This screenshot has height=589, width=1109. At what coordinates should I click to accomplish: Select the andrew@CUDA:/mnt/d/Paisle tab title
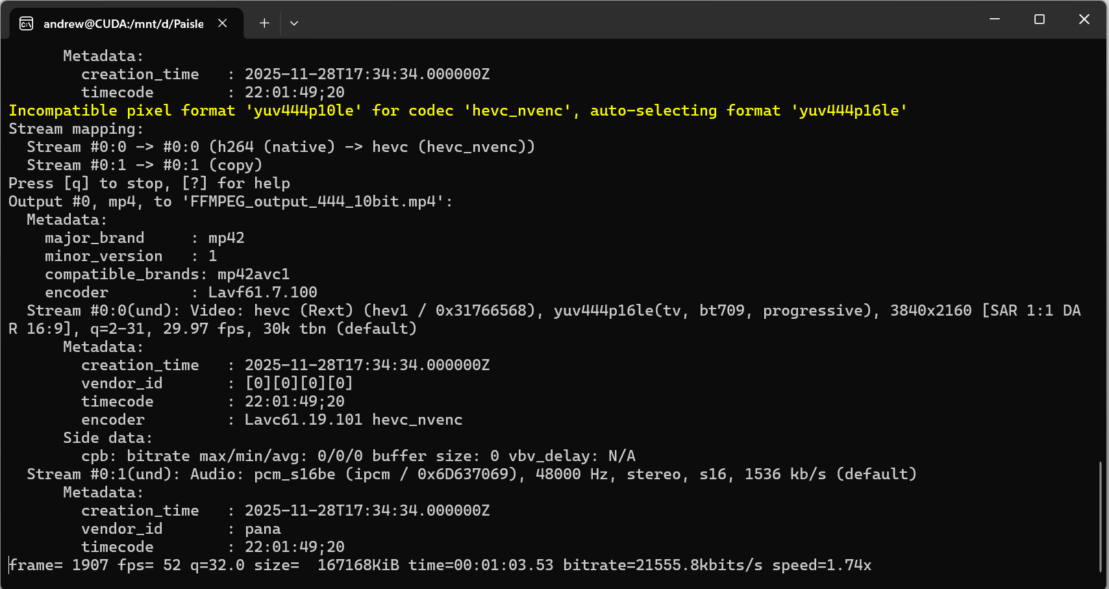click(x=123, y=24)
